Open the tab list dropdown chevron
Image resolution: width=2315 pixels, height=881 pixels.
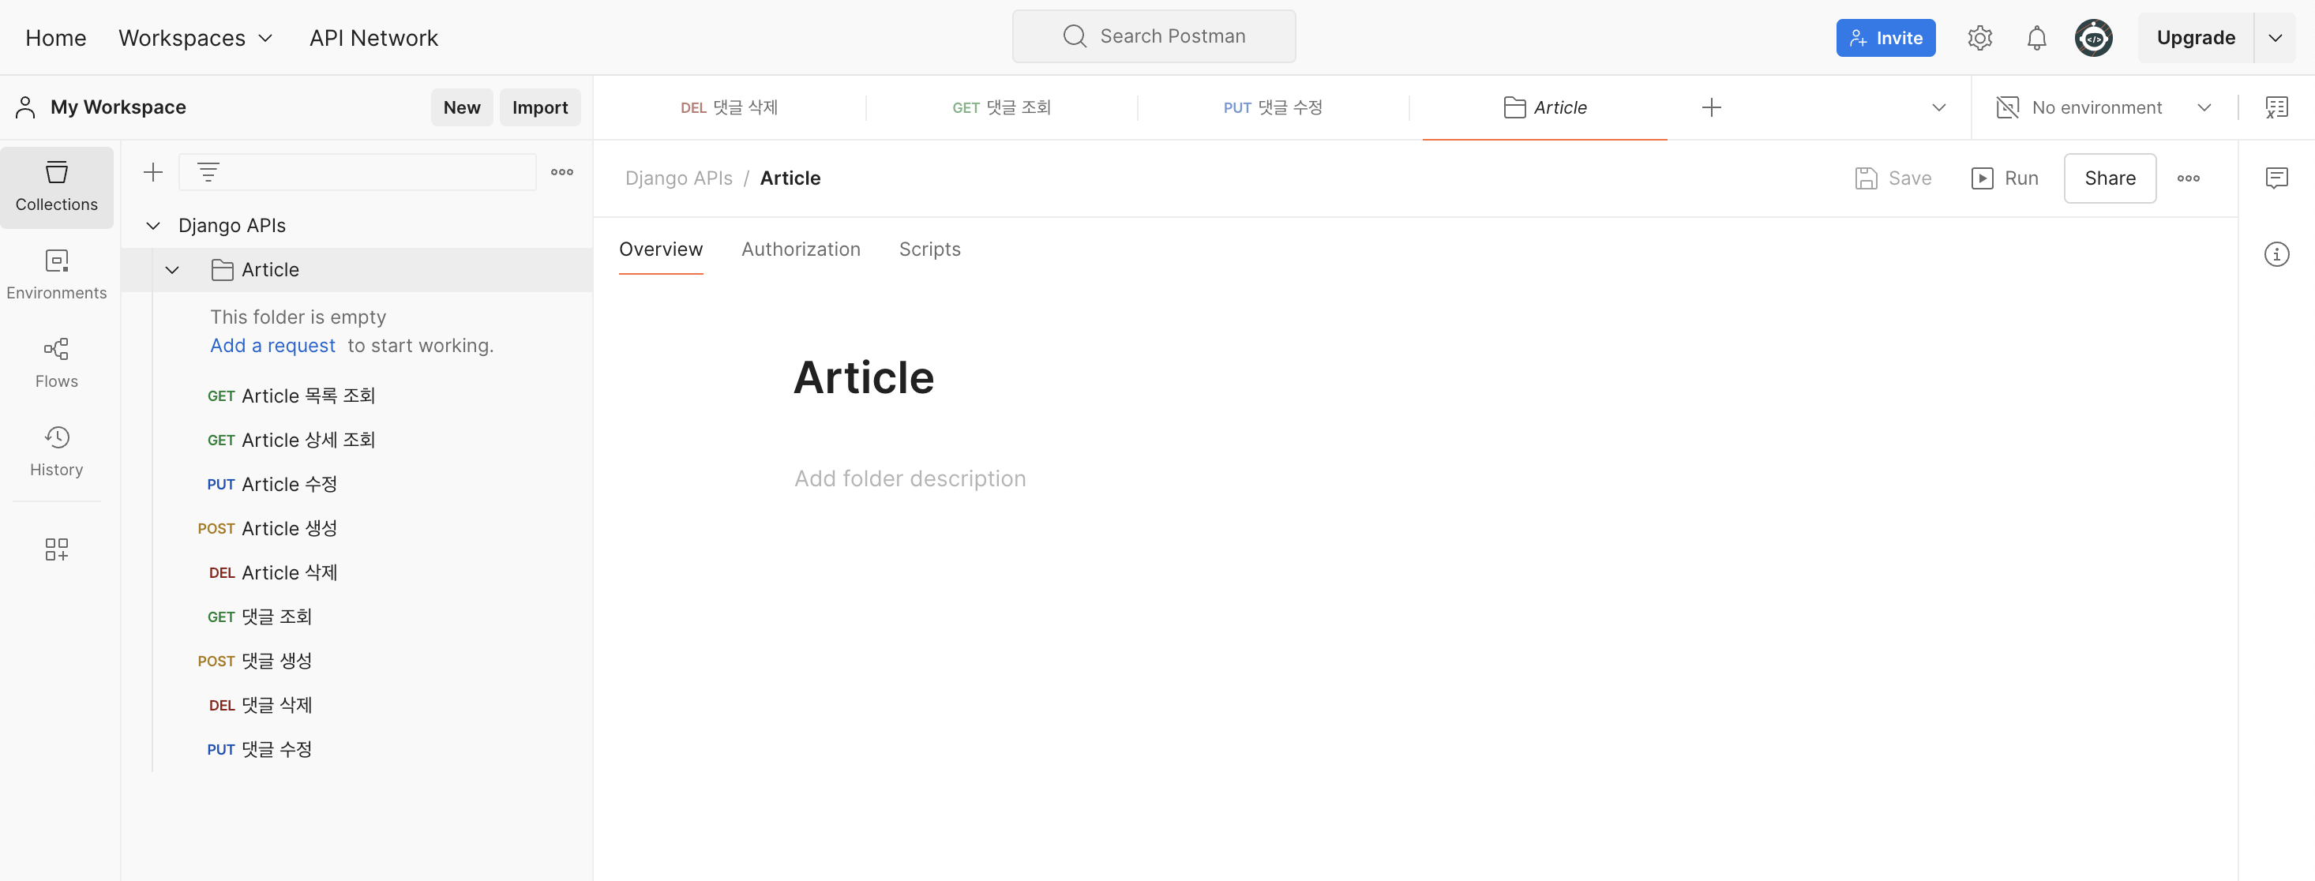point(1938,108)
